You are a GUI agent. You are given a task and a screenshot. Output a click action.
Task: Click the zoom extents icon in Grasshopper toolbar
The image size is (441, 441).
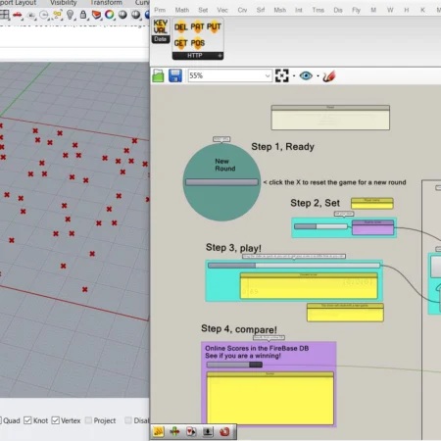coord(282,75)
